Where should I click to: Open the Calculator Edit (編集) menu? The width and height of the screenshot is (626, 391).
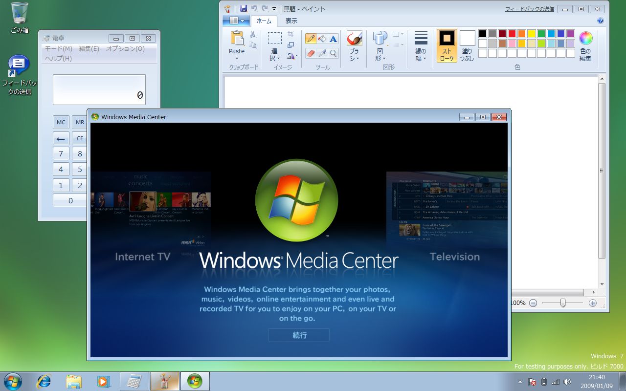pyautogui.click(x=89, y=48)
